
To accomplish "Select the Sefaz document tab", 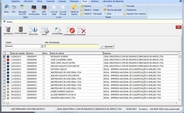I will pos(8,22).
